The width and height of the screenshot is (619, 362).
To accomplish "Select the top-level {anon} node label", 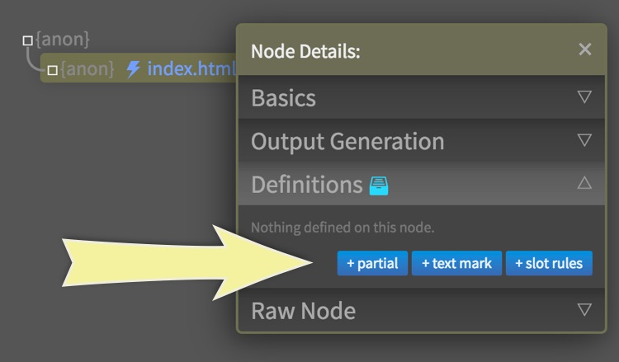I will click(x=62, y=39).
